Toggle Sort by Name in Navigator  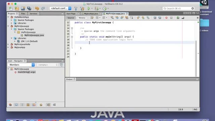(48, 105)
